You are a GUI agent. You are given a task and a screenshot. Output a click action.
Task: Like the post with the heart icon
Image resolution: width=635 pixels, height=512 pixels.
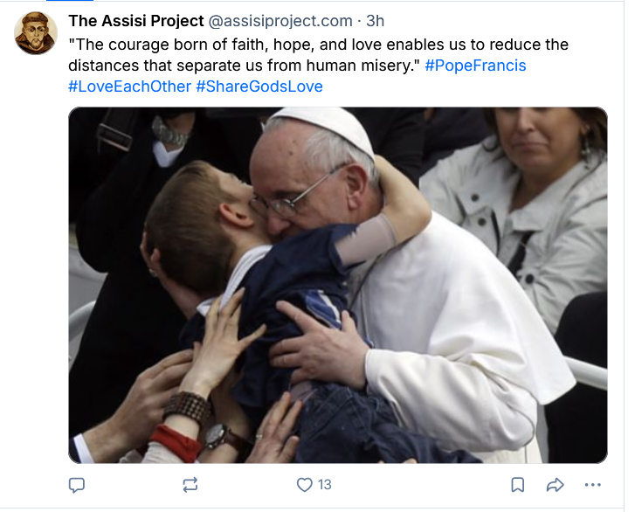coord(304,484)
